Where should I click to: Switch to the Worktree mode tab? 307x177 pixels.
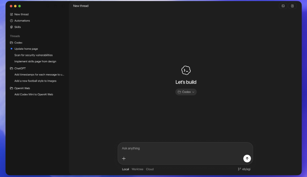(x=137, y=169)
